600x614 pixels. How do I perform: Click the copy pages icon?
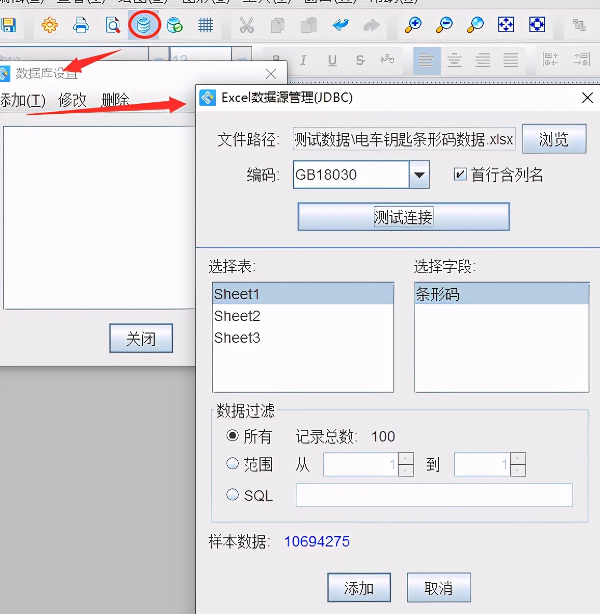278,25
